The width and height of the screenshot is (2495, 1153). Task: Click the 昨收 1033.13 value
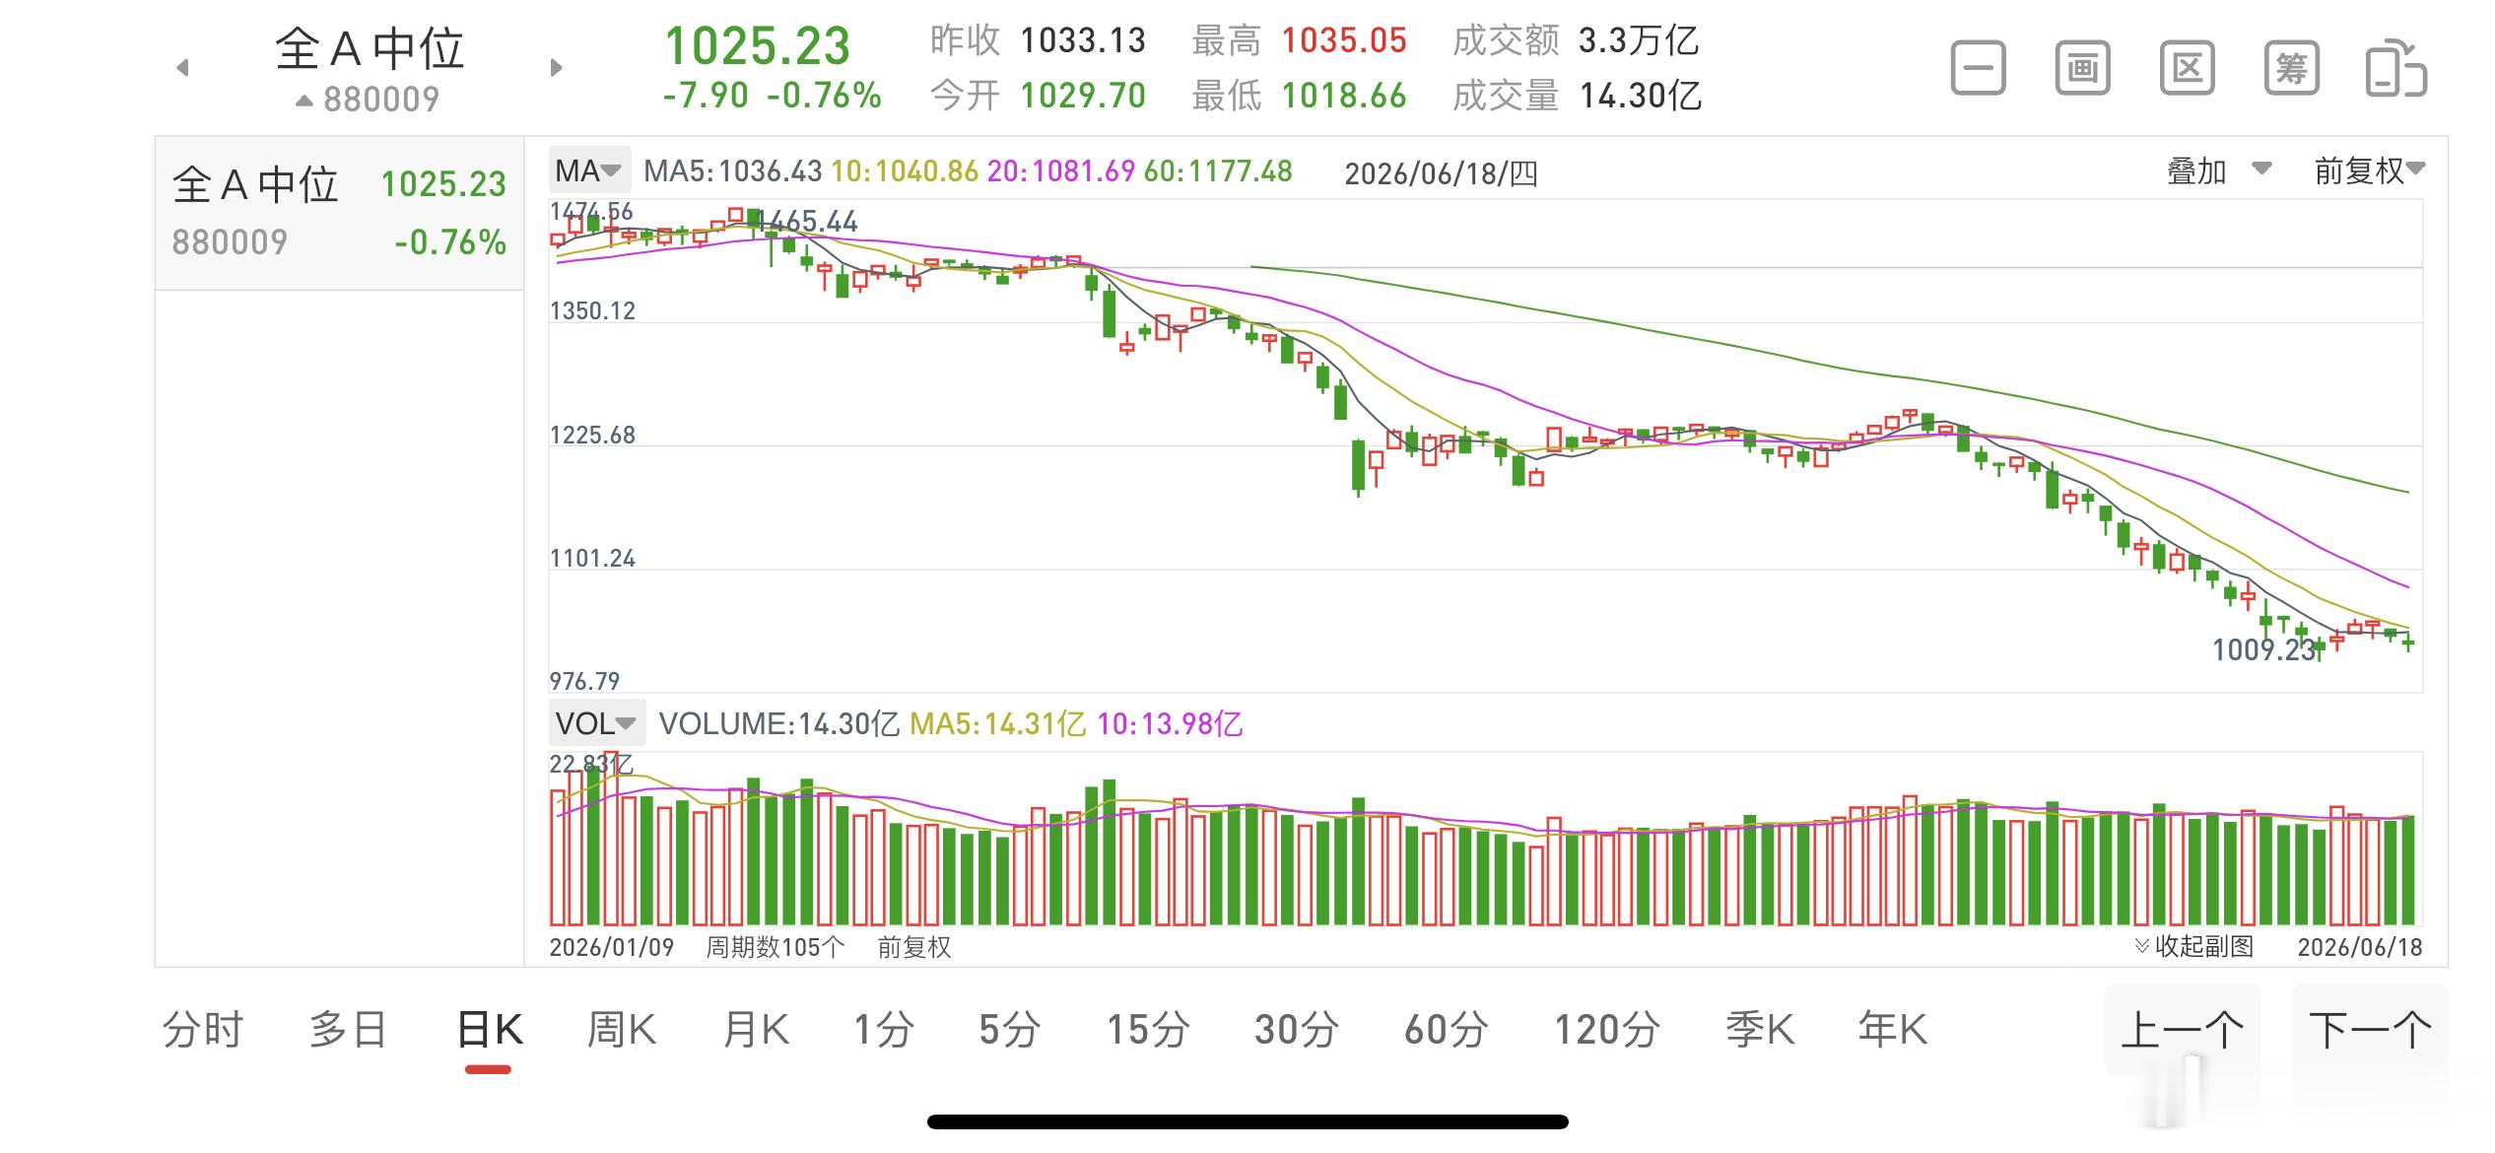1083,40
